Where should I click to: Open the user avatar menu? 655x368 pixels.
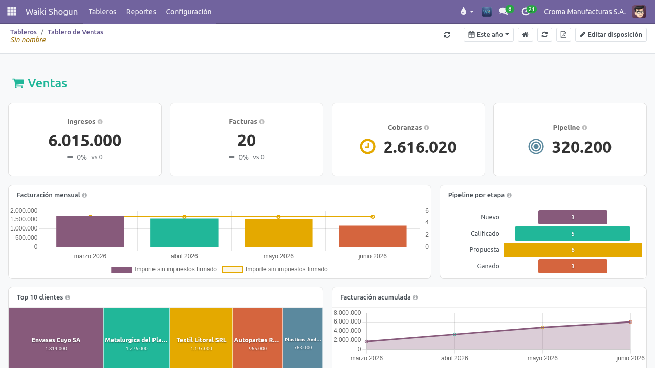(639, 11)
